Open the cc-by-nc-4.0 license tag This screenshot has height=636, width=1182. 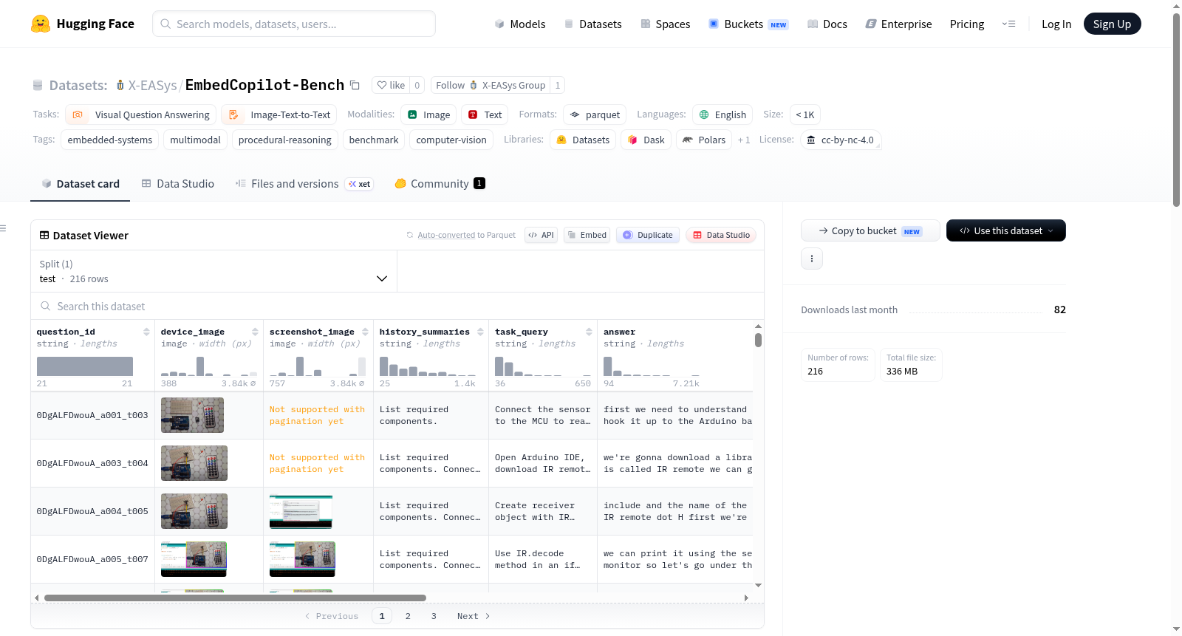click(x=841, y=140)
